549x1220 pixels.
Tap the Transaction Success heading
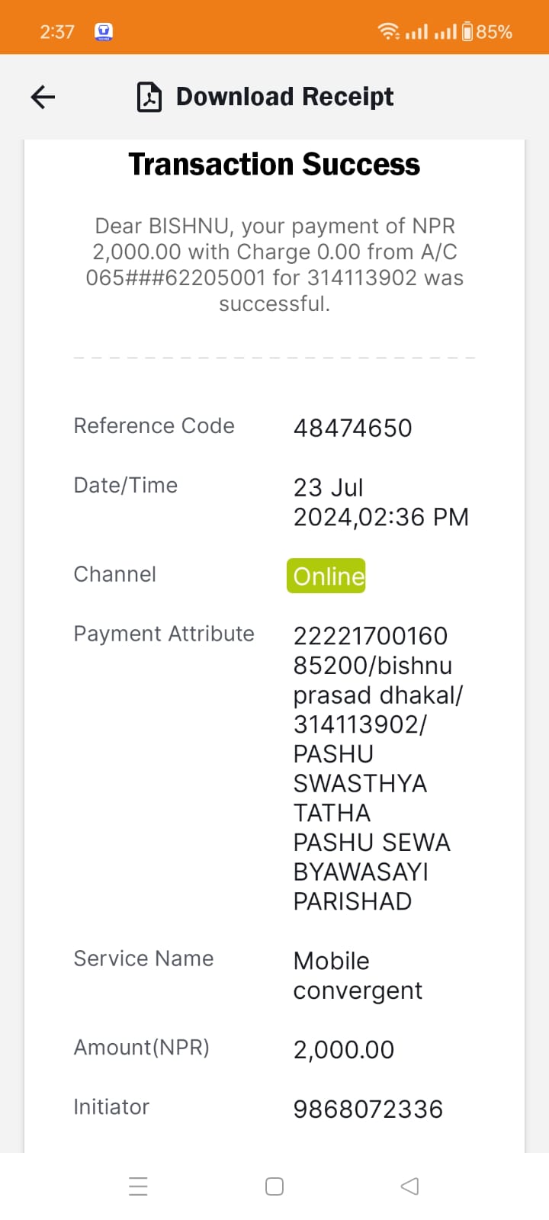coord(274,164)
